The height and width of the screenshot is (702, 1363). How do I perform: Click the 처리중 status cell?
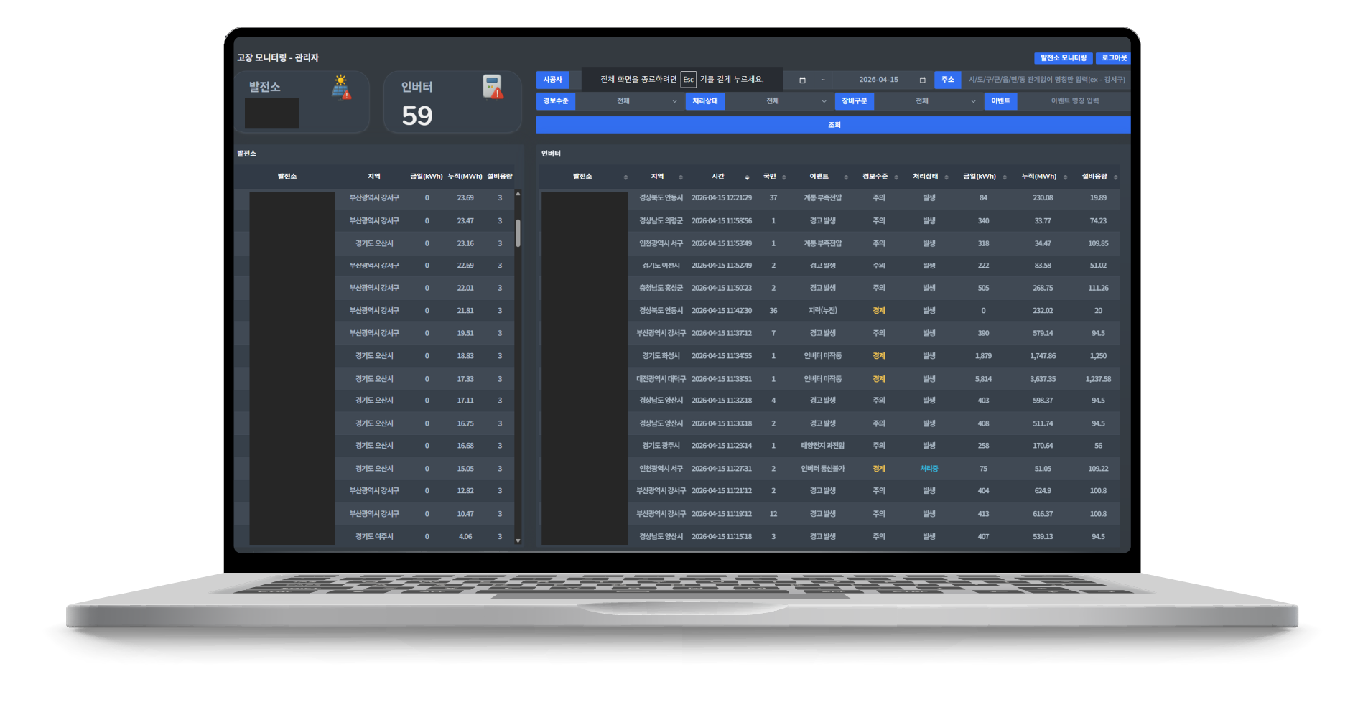coord(929,469)
